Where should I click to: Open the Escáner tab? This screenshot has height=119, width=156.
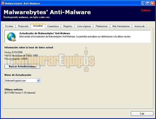point(9,26)
